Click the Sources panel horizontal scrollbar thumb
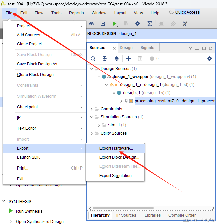The height and width of the screenshot is (224, 217). tap(123, 208)
